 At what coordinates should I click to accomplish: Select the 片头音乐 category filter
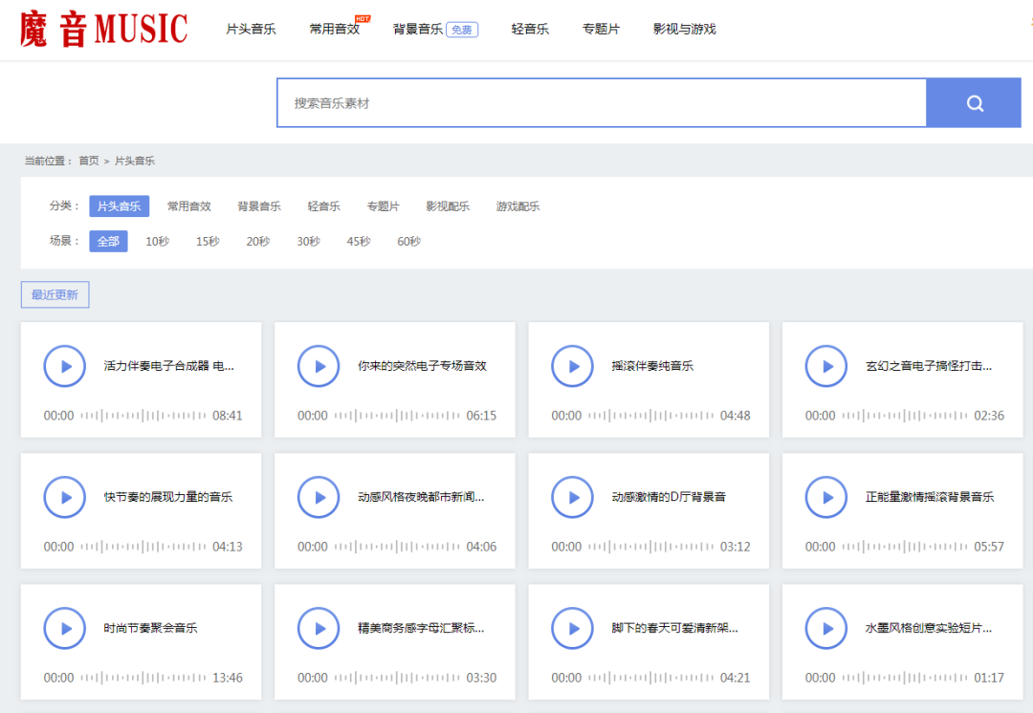coord(120,206)
